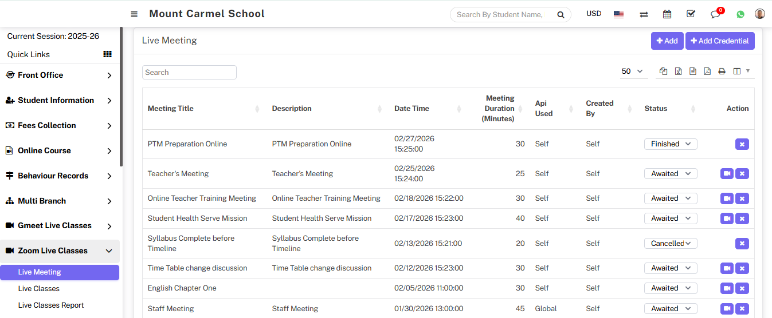Click the chat notifications bubble icon

715,14
